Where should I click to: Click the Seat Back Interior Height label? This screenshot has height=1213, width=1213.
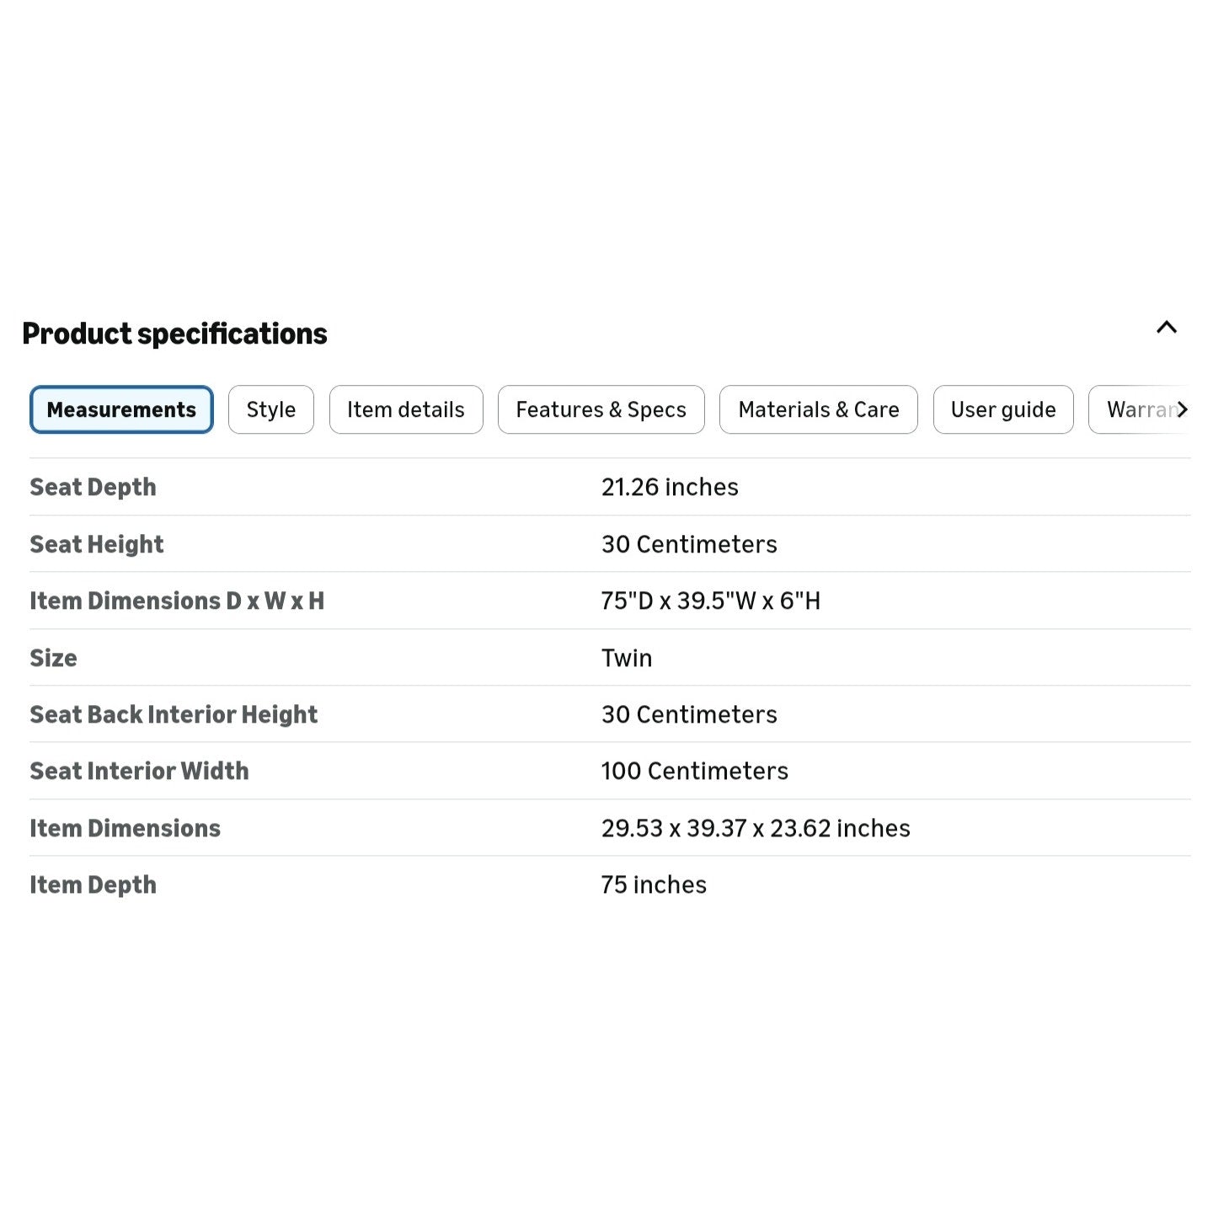pos(174,714)
